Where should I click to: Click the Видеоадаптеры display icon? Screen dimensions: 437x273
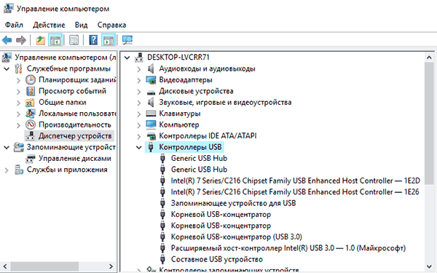coord(151,80)
